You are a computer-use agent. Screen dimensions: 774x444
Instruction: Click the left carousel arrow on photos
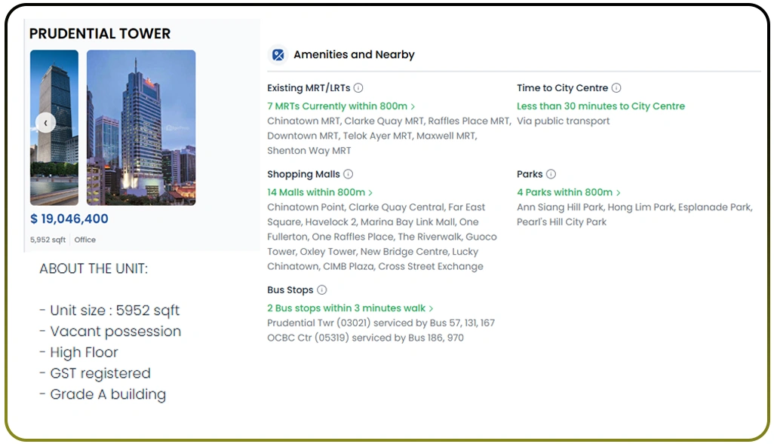(x=45, y=122)
